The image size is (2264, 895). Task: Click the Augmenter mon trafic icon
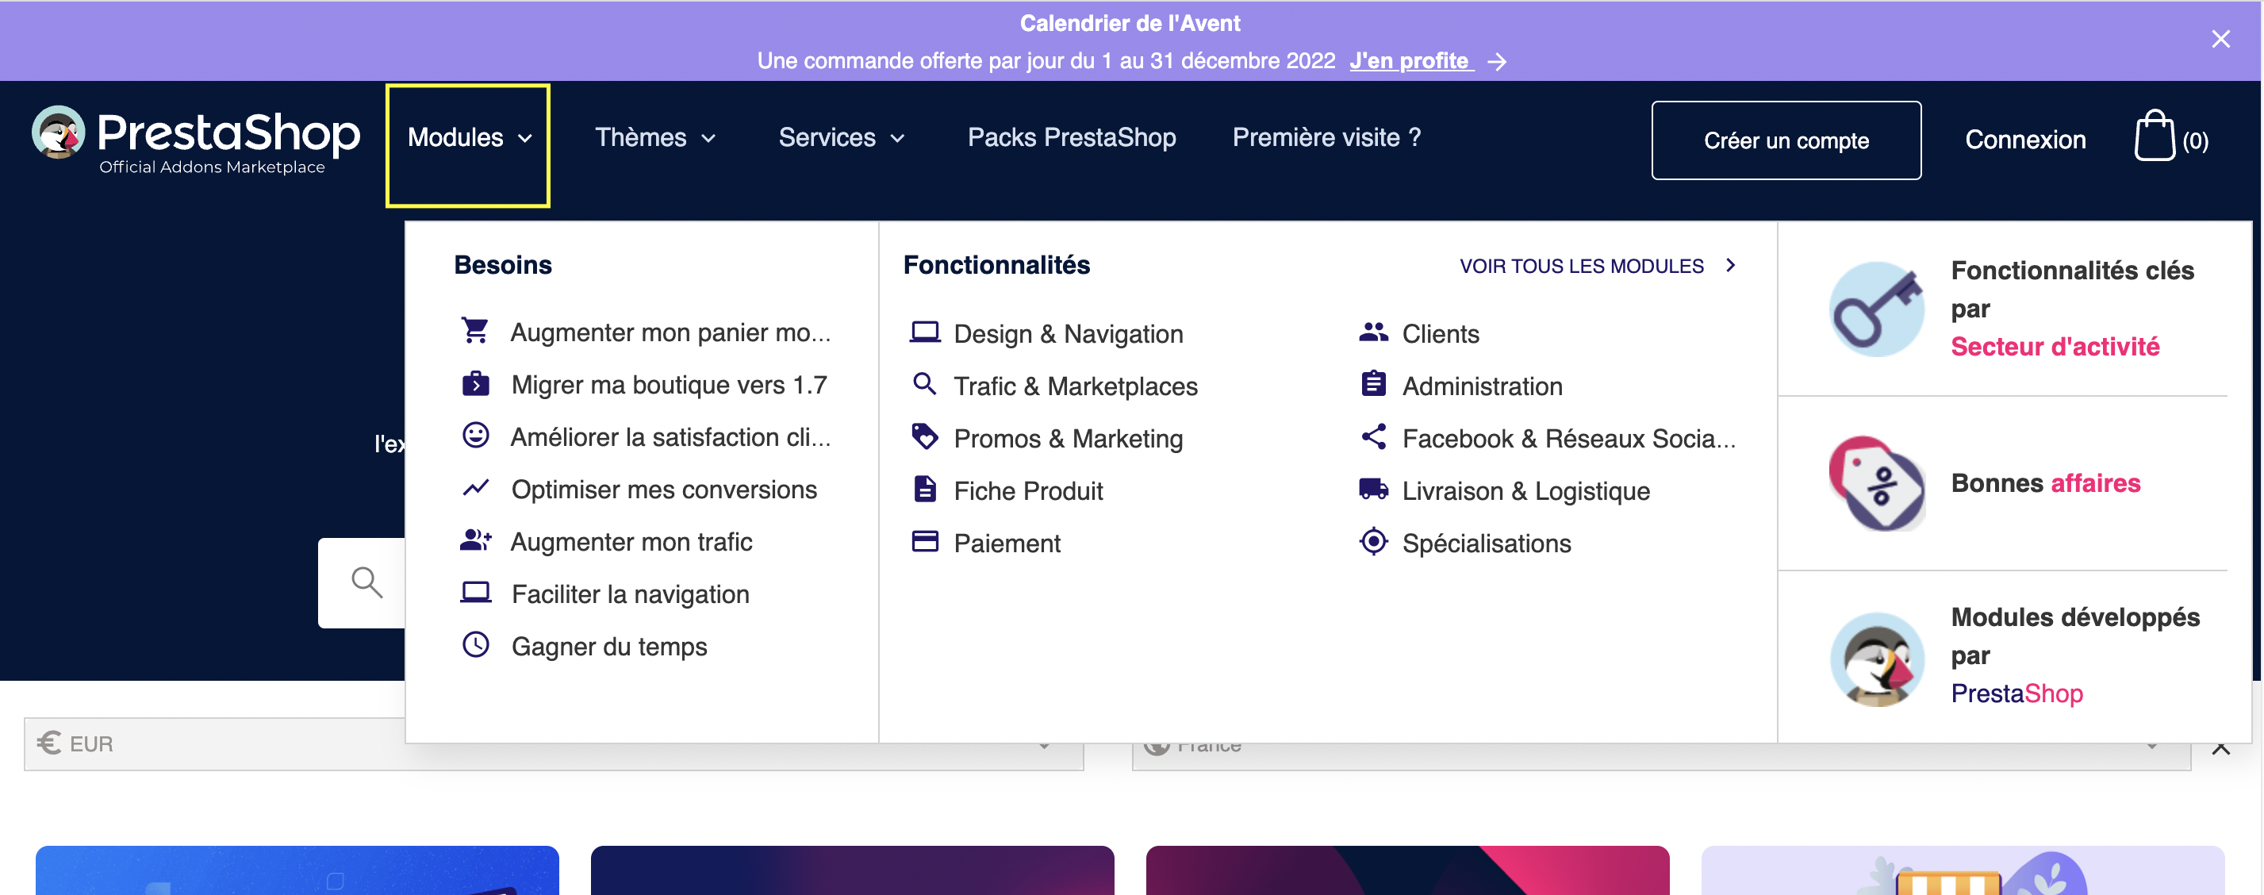(477, 540)
